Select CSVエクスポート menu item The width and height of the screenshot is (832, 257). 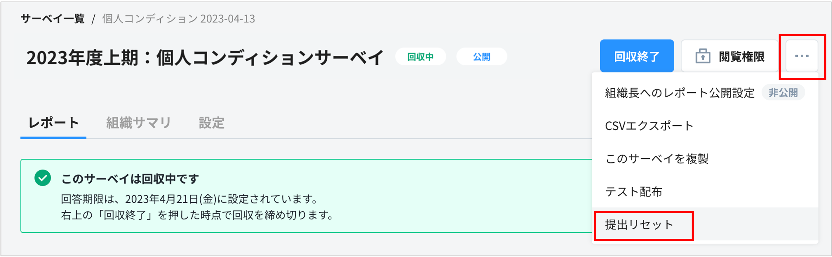coord(649,126)
